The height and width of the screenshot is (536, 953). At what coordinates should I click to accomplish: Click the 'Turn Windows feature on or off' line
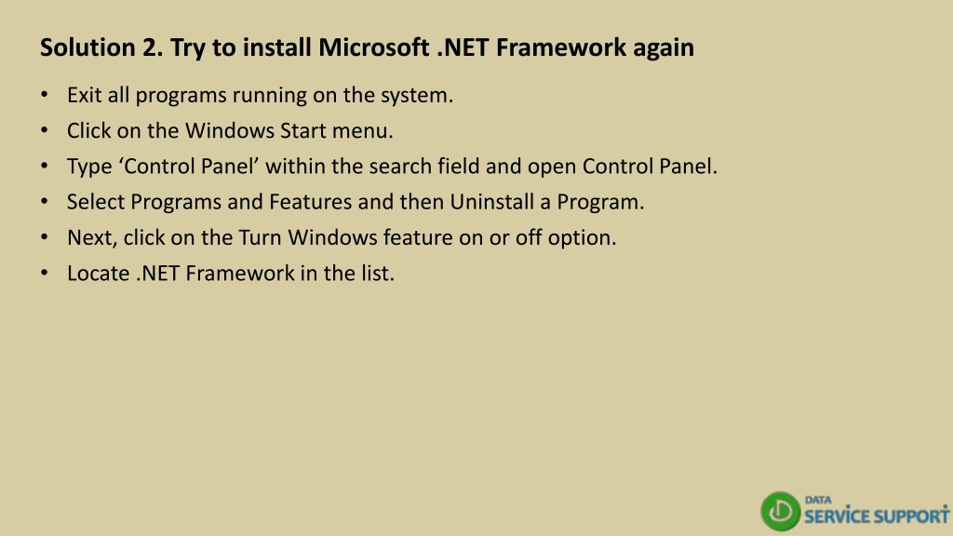tap(342, 237)
